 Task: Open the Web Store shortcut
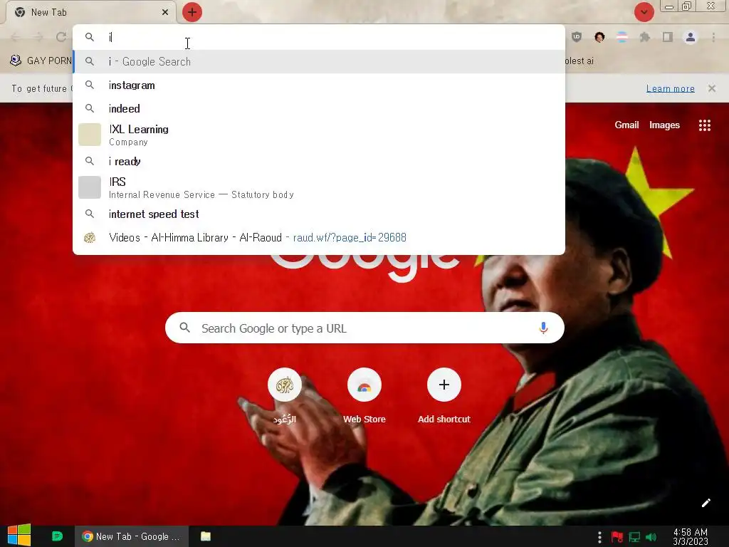click(x=364, y=396)
